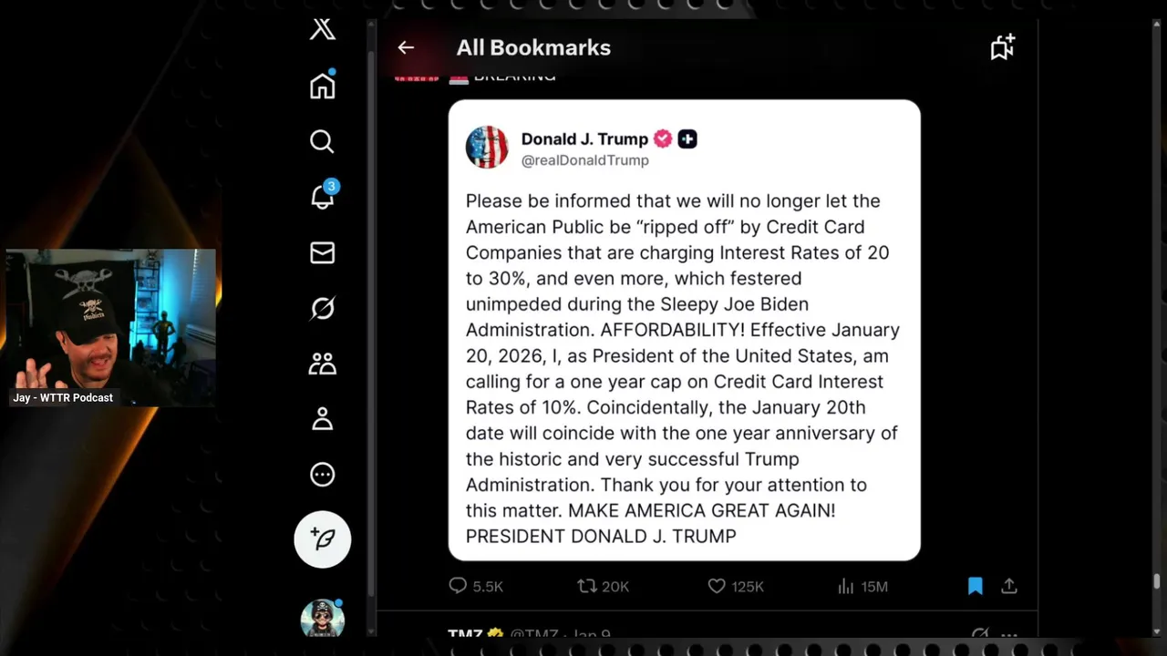This screenshot has height=656, width=1167.
Task: Reply to the post with 5.5K comments
Action: click(476, 586)
